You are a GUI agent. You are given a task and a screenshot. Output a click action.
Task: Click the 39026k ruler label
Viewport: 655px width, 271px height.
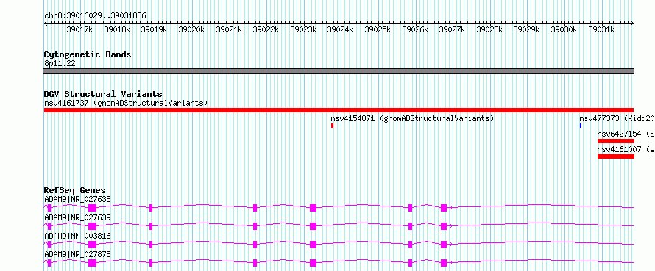click(x=415, y=29)
